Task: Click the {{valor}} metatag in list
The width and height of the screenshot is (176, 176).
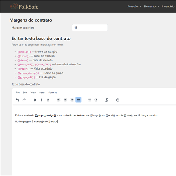Action: [x=23, y=69]
